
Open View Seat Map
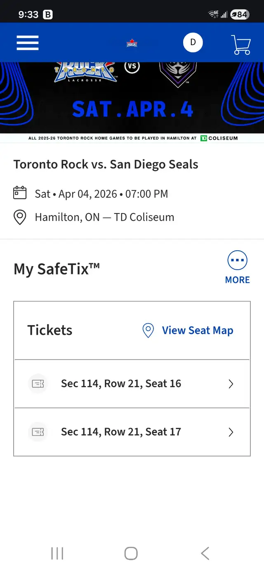197,330
